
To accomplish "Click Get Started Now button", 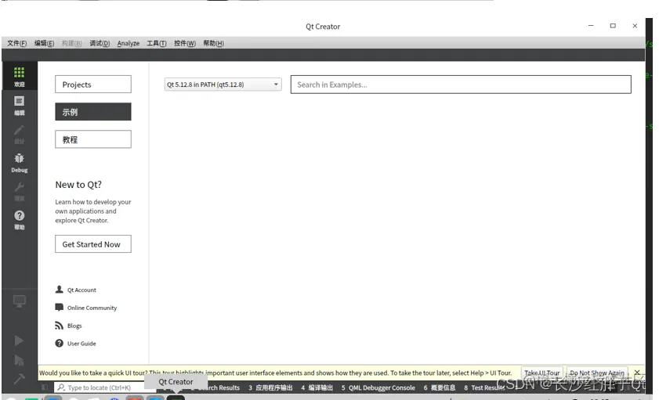I will click(x=93, y=244).
